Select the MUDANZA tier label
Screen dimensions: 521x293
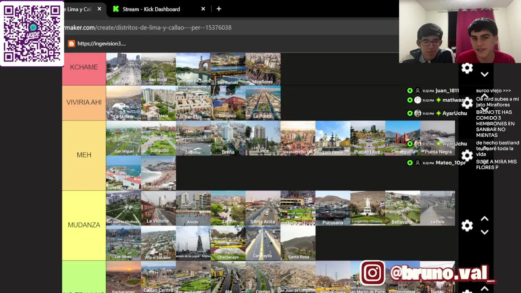tap(84, 225)
